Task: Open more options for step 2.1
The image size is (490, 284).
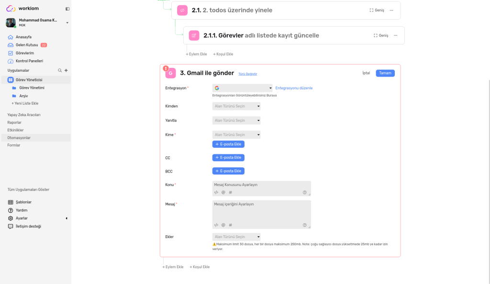Action: coord(391,11)
